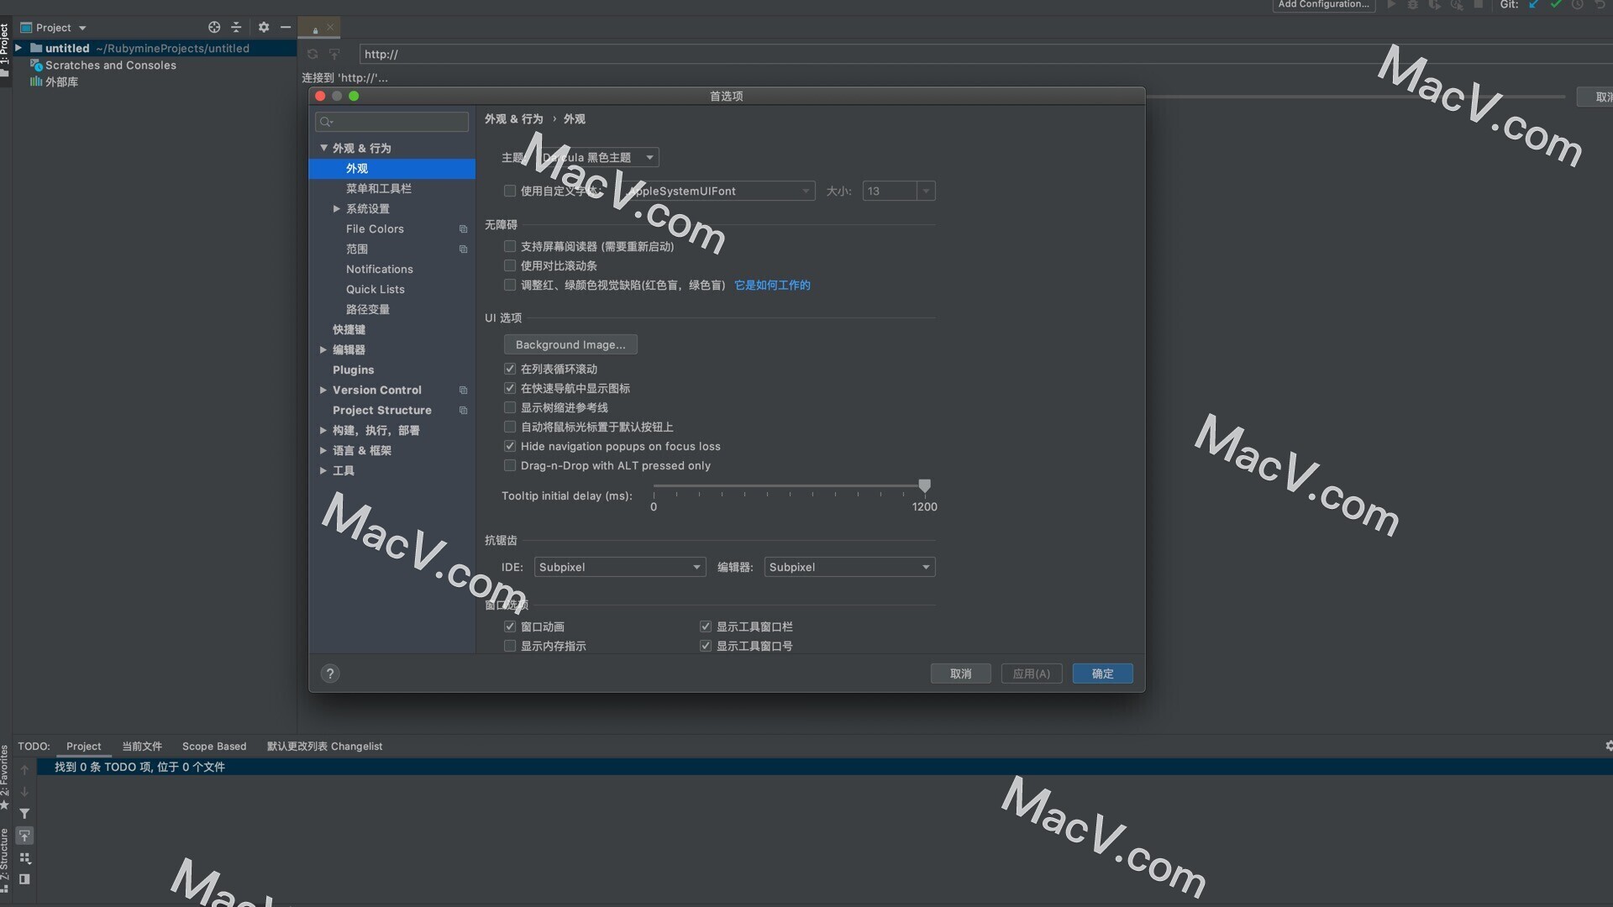Click the 应用(A) apply button

(x=1032, y=672)
